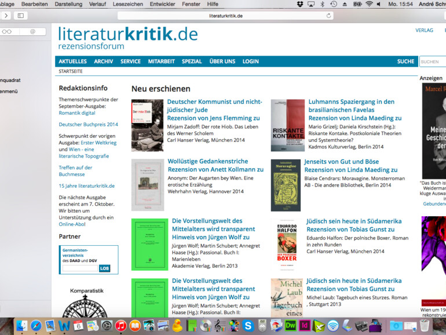
Task: Open Treffen auf der Buchmesse link
Action: pyautogui.click(x=75, y=171)
